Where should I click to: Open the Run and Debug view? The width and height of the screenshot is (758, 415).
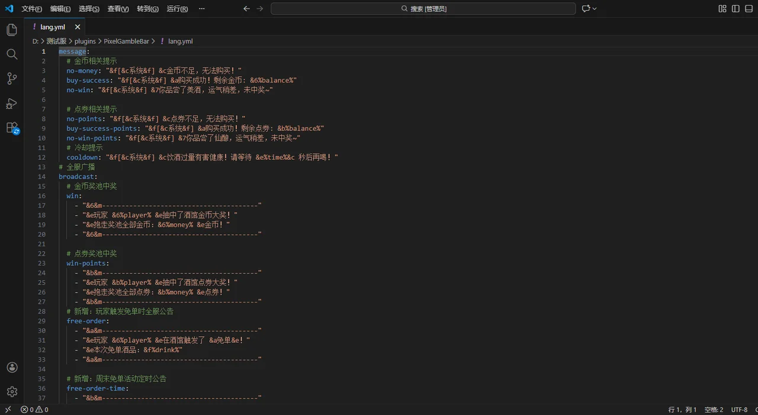[x=12, y=103]
